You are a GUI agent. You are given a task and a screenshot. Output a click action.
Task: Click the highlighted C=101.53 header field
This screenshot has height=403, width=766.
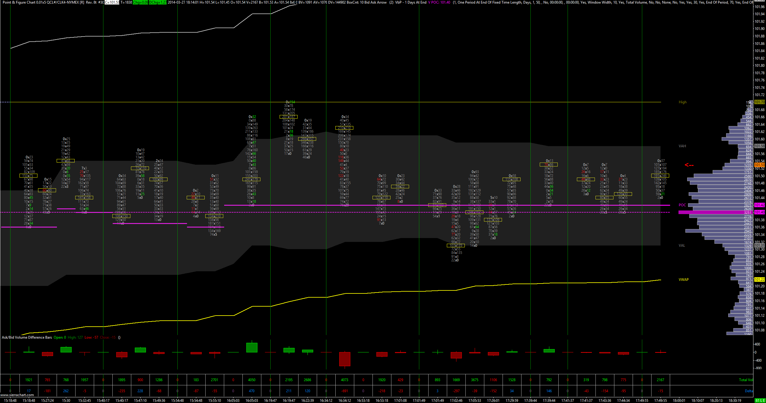(112, 2)
